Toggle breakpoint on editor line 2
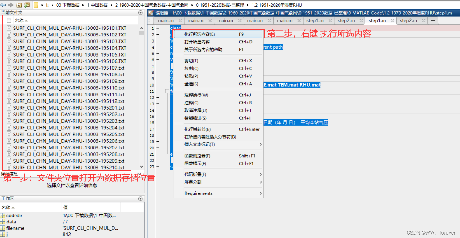Viewport: 460px width, 238px height. 158,35
